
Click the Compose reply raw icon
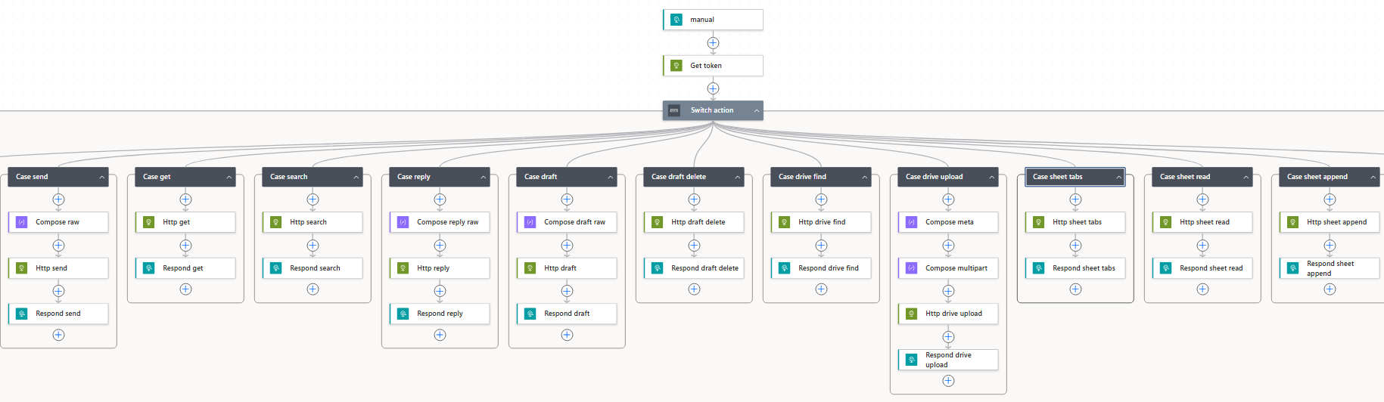pos(403,222)
